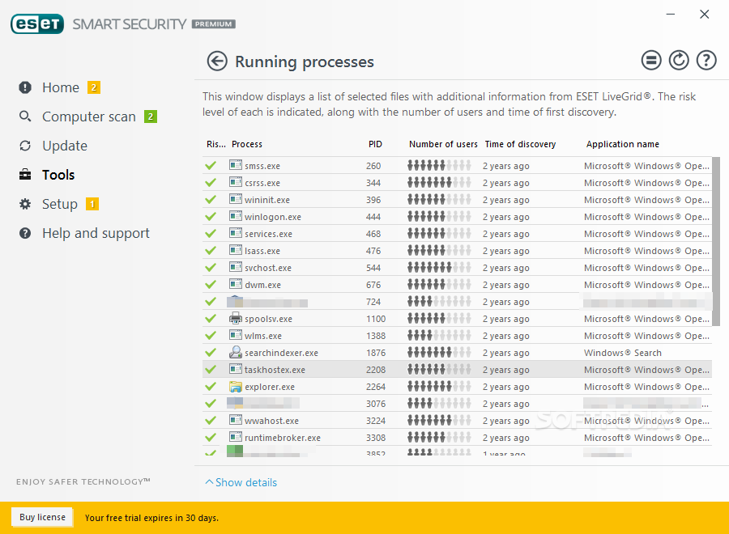Viewport: 729px width, 534px height.
Task: Sort by Time of discovery column header
Action: (520, 144)
